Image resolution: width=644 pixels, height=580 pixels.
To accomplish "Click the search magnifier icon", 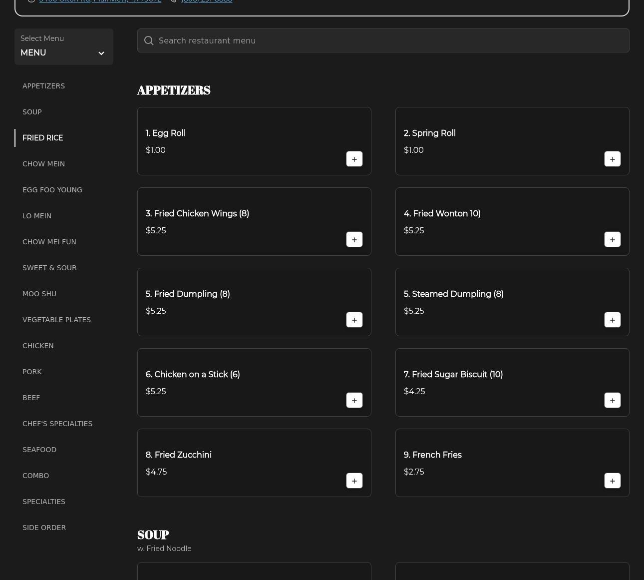I will pos(149,41).
